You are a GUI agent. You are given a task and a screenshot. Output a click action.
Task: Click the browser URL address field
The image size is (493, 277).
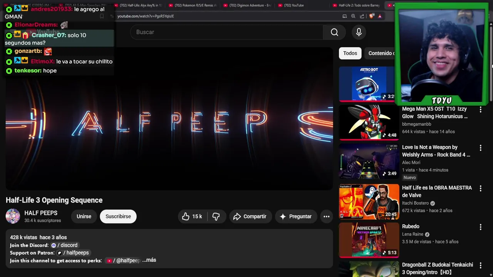click(227, 16)
